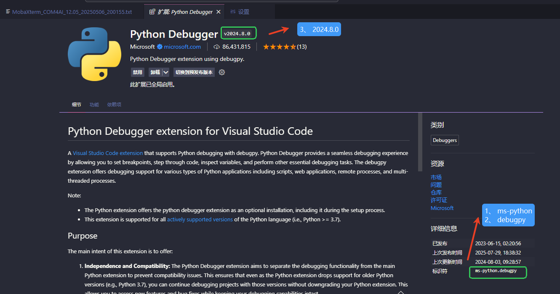Click the last release time 2025-07-29, 18:38:32
The width and height of the screenshot is (560, 294).
tap(498, 253)
